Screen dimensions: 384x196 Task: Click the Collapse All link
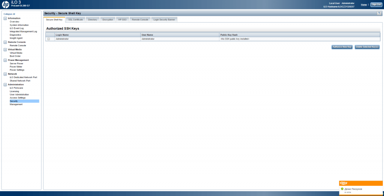click(x=9, y=14)
